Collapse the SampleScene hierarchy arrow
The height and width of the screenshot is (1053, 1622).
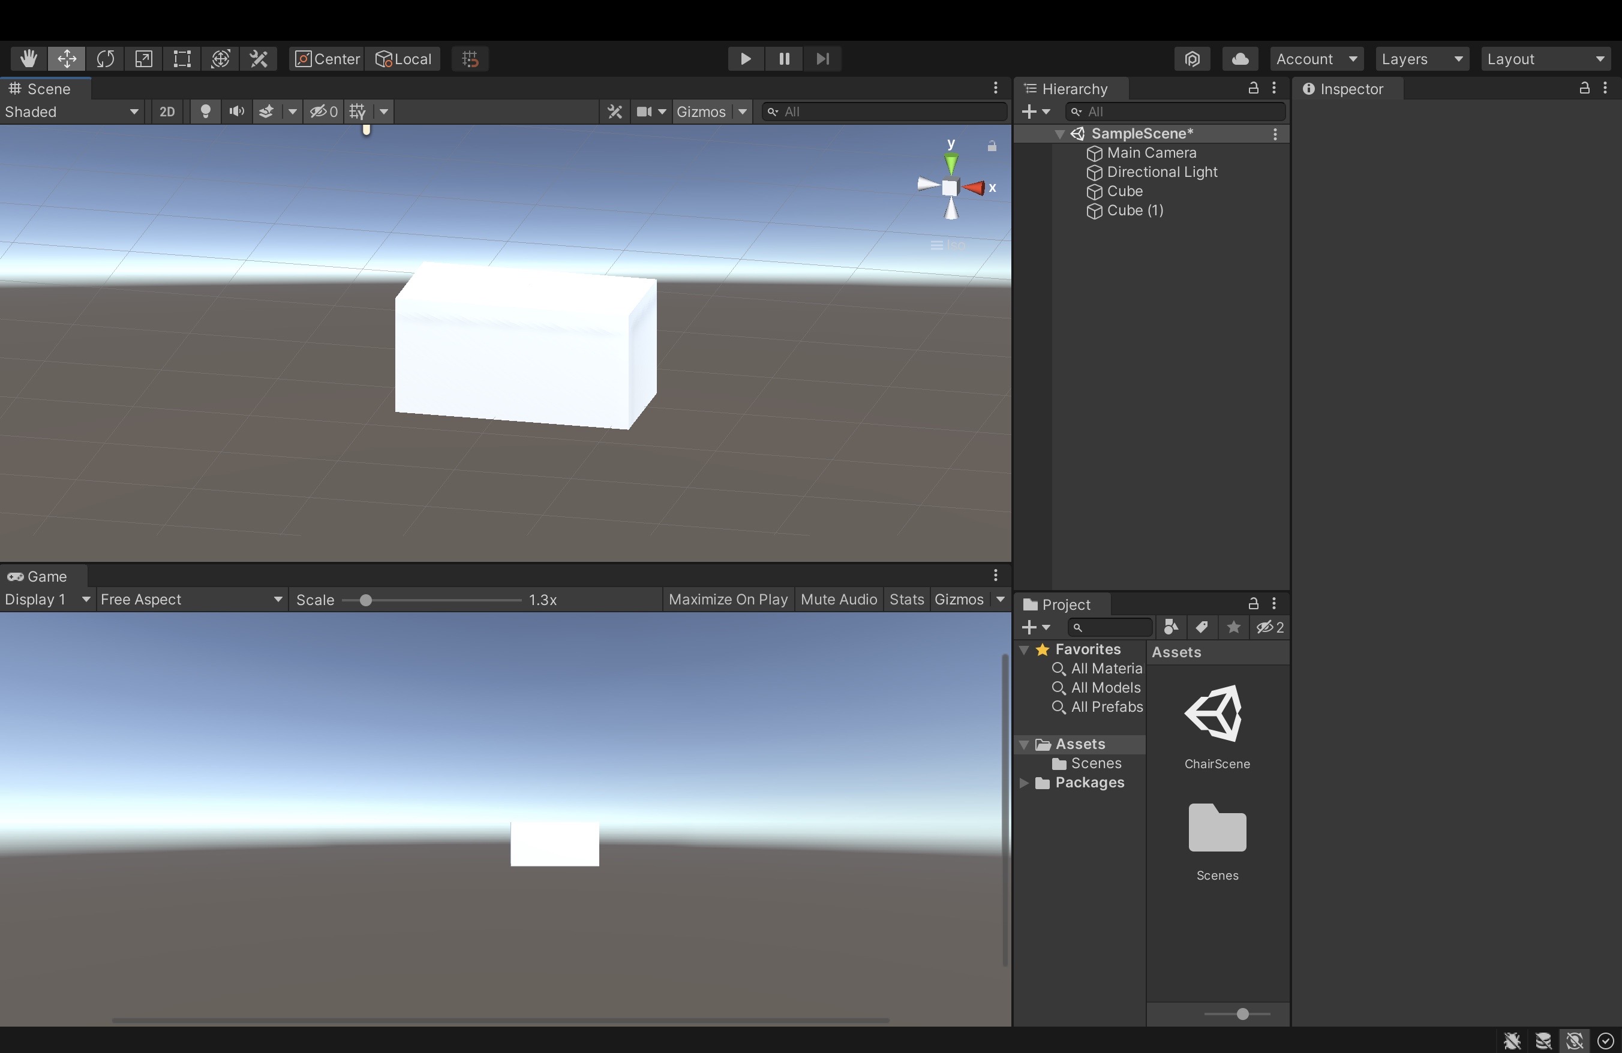(x=1059, y=134)
